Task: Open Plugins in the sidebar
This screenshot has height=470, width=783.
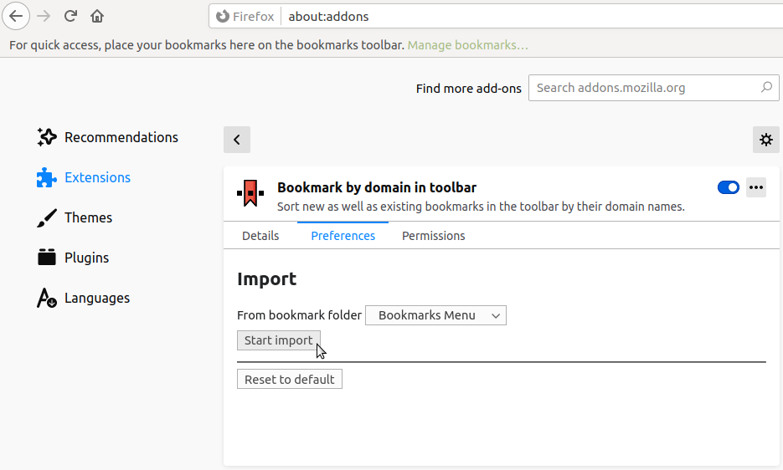Action: coord(73,258)
